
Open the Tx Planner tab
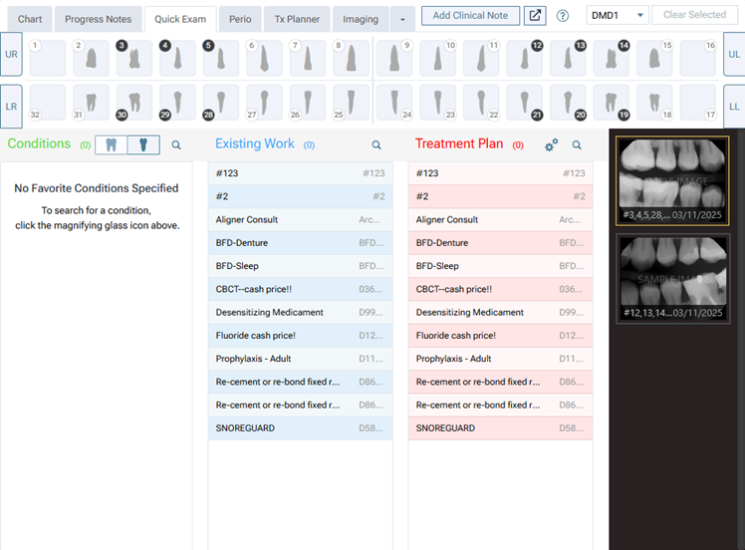pos(297,19)
